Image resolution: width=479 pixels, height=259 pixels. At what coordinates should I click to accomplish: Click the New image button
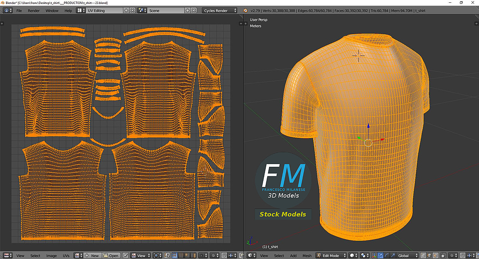(x=93, y=255)
